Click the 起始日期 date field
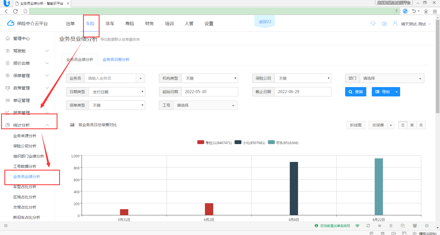The image size is (440, 235). [210, 92]
